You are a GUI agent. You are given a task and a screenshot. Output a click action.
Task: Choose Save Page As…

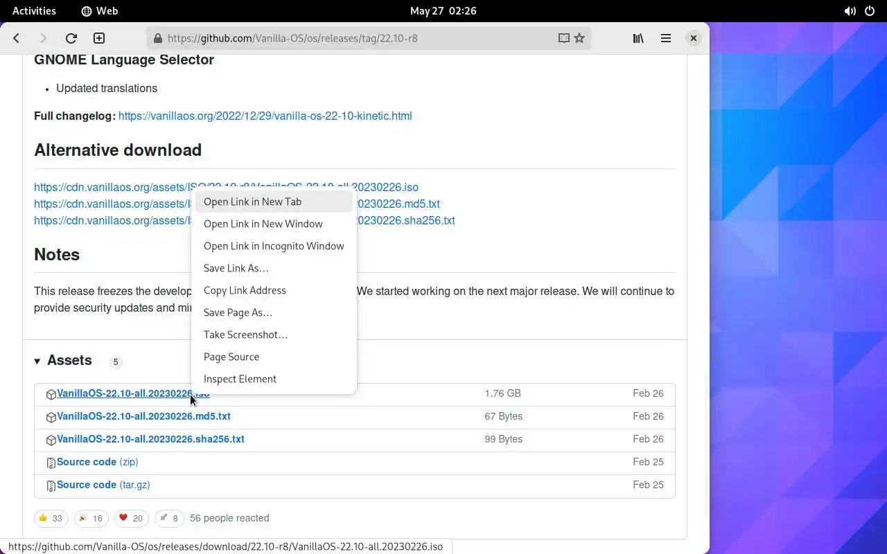[x=274, y=312]
